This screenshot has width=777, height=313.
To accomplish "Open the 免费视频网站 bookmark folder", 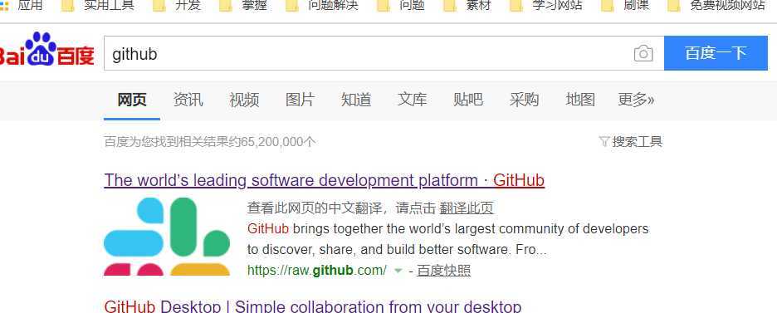I will pyautogui.click(x=716, y=6).
